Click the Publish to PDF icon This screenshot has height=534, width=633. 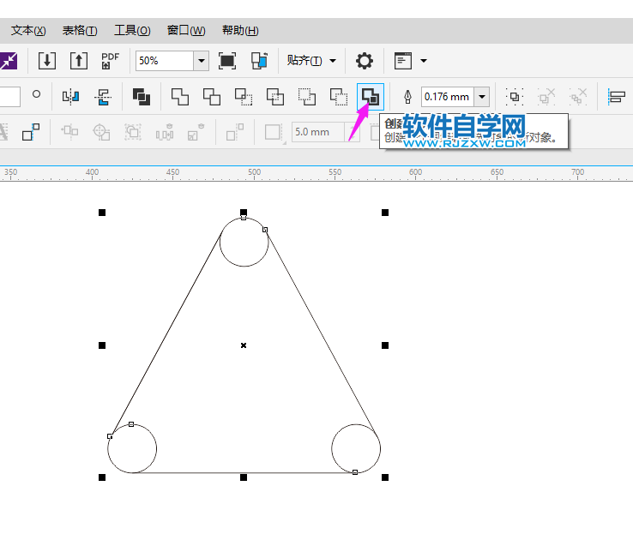[111, 61]
